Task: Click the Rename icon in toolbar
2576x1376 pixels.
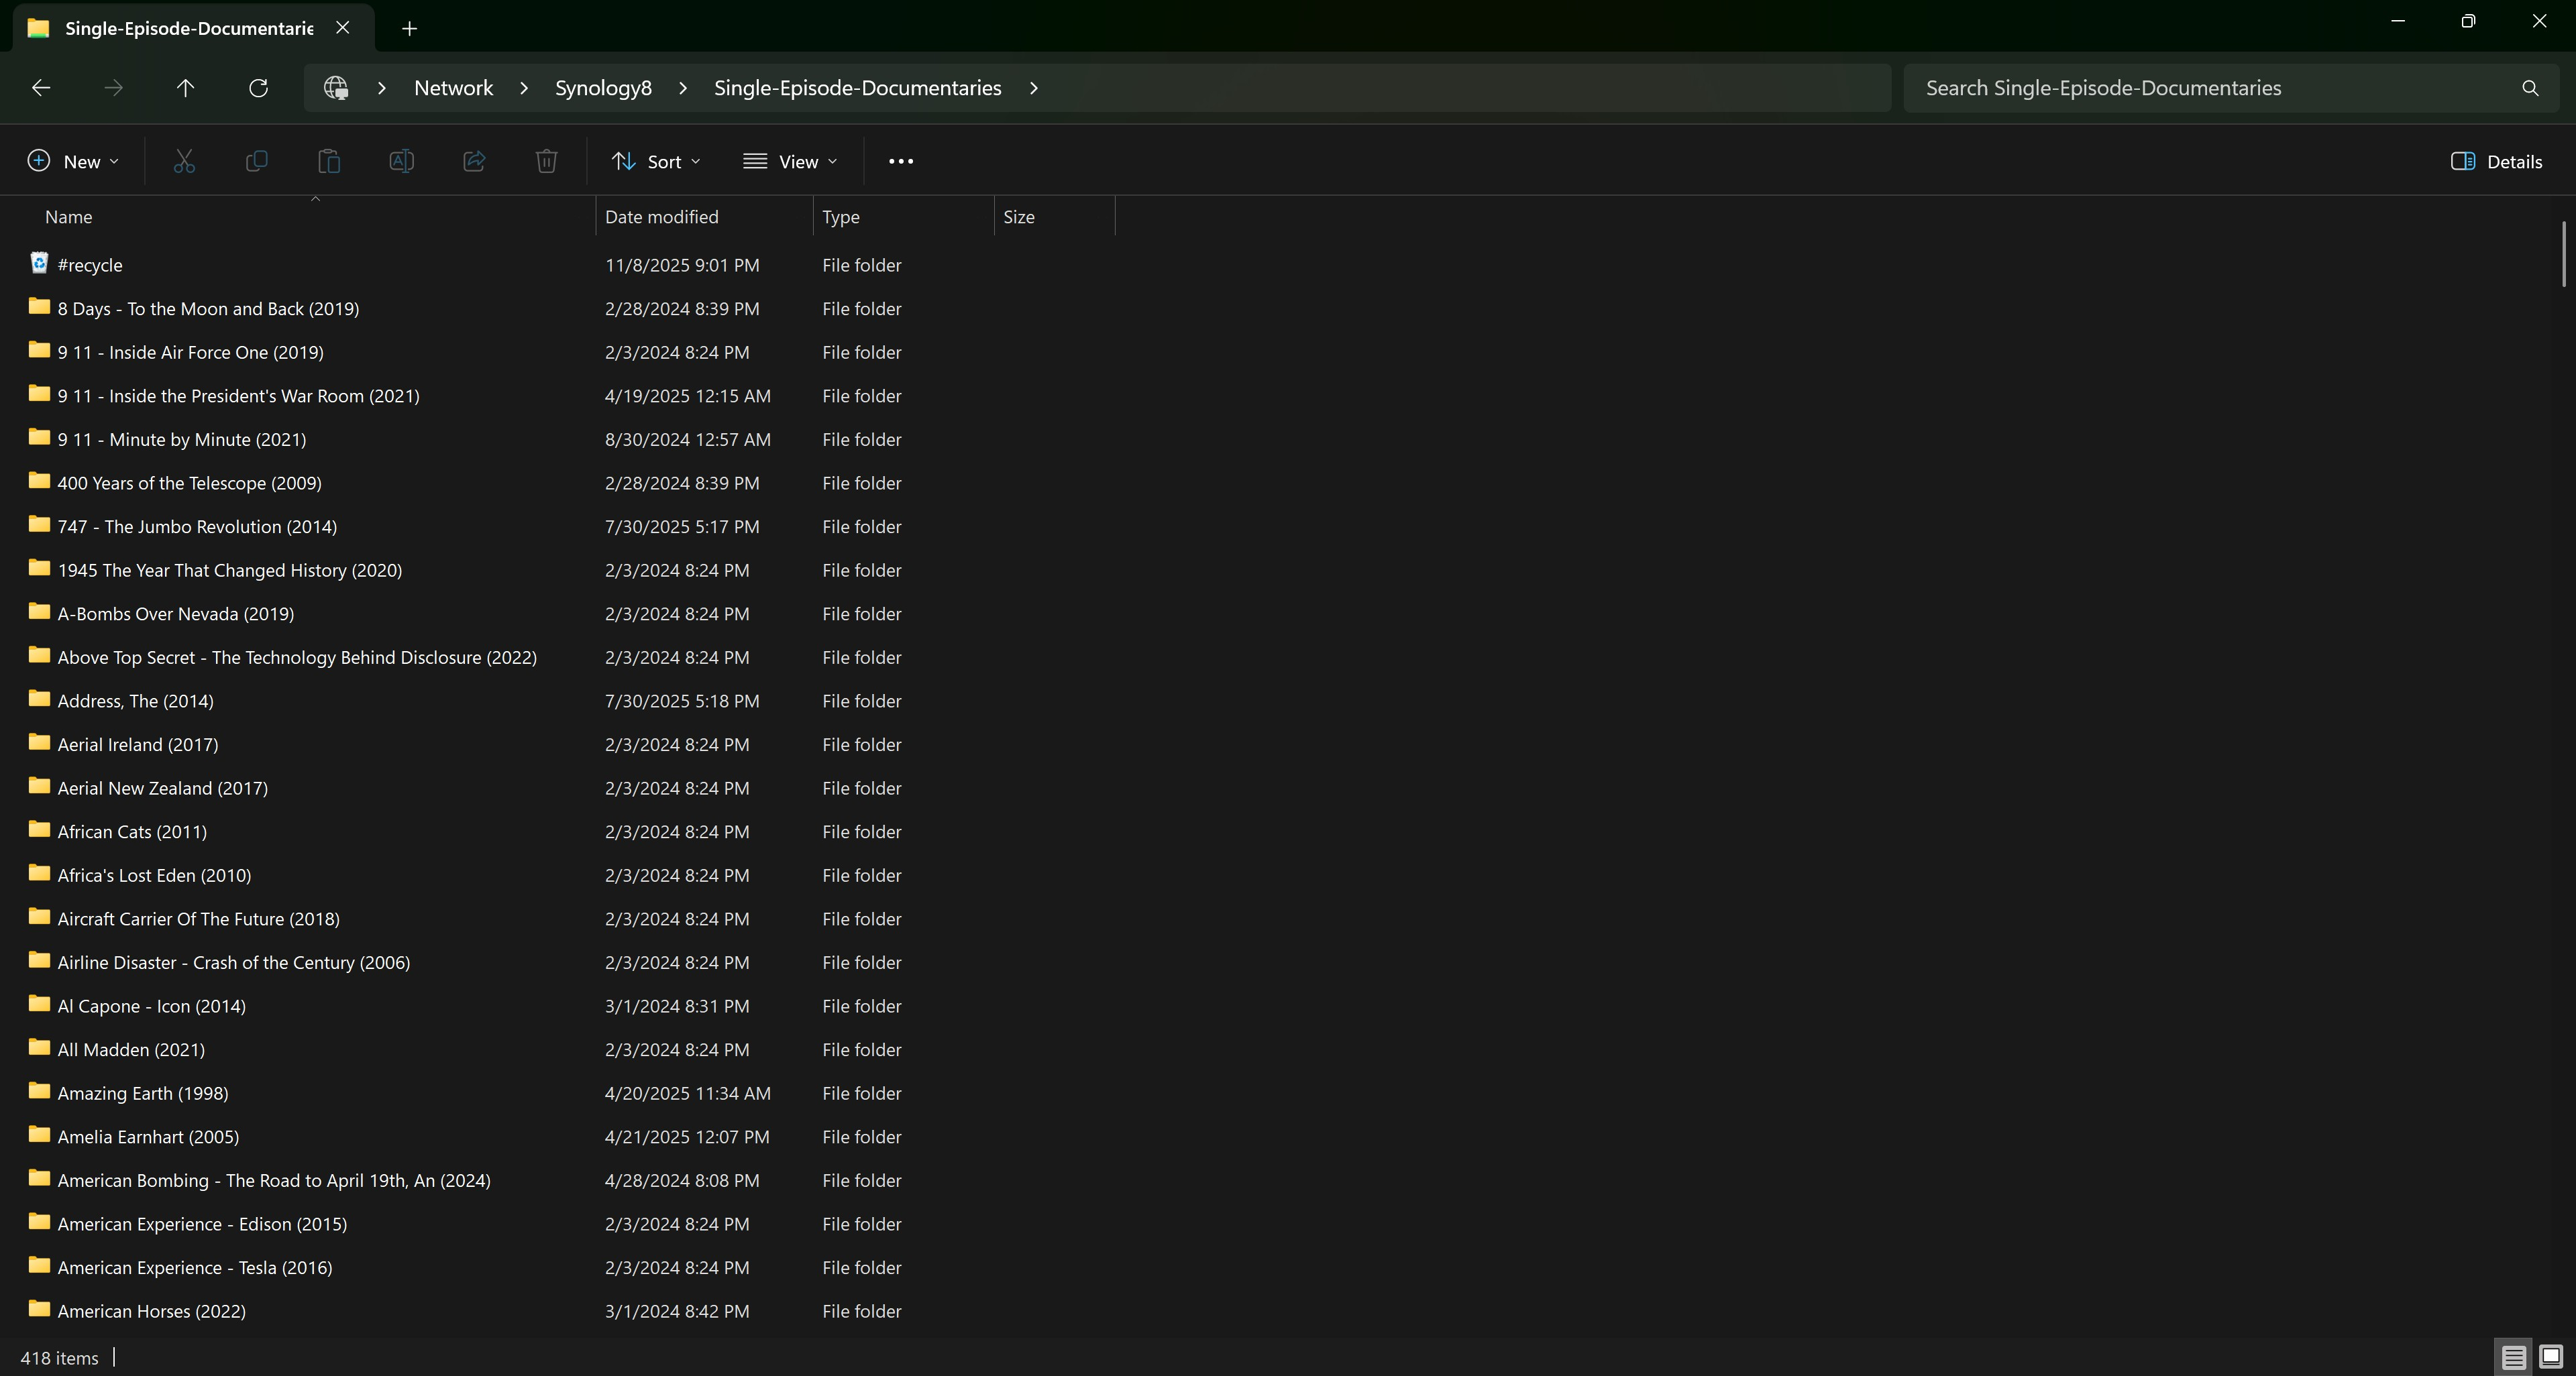Action: point(401,161)
